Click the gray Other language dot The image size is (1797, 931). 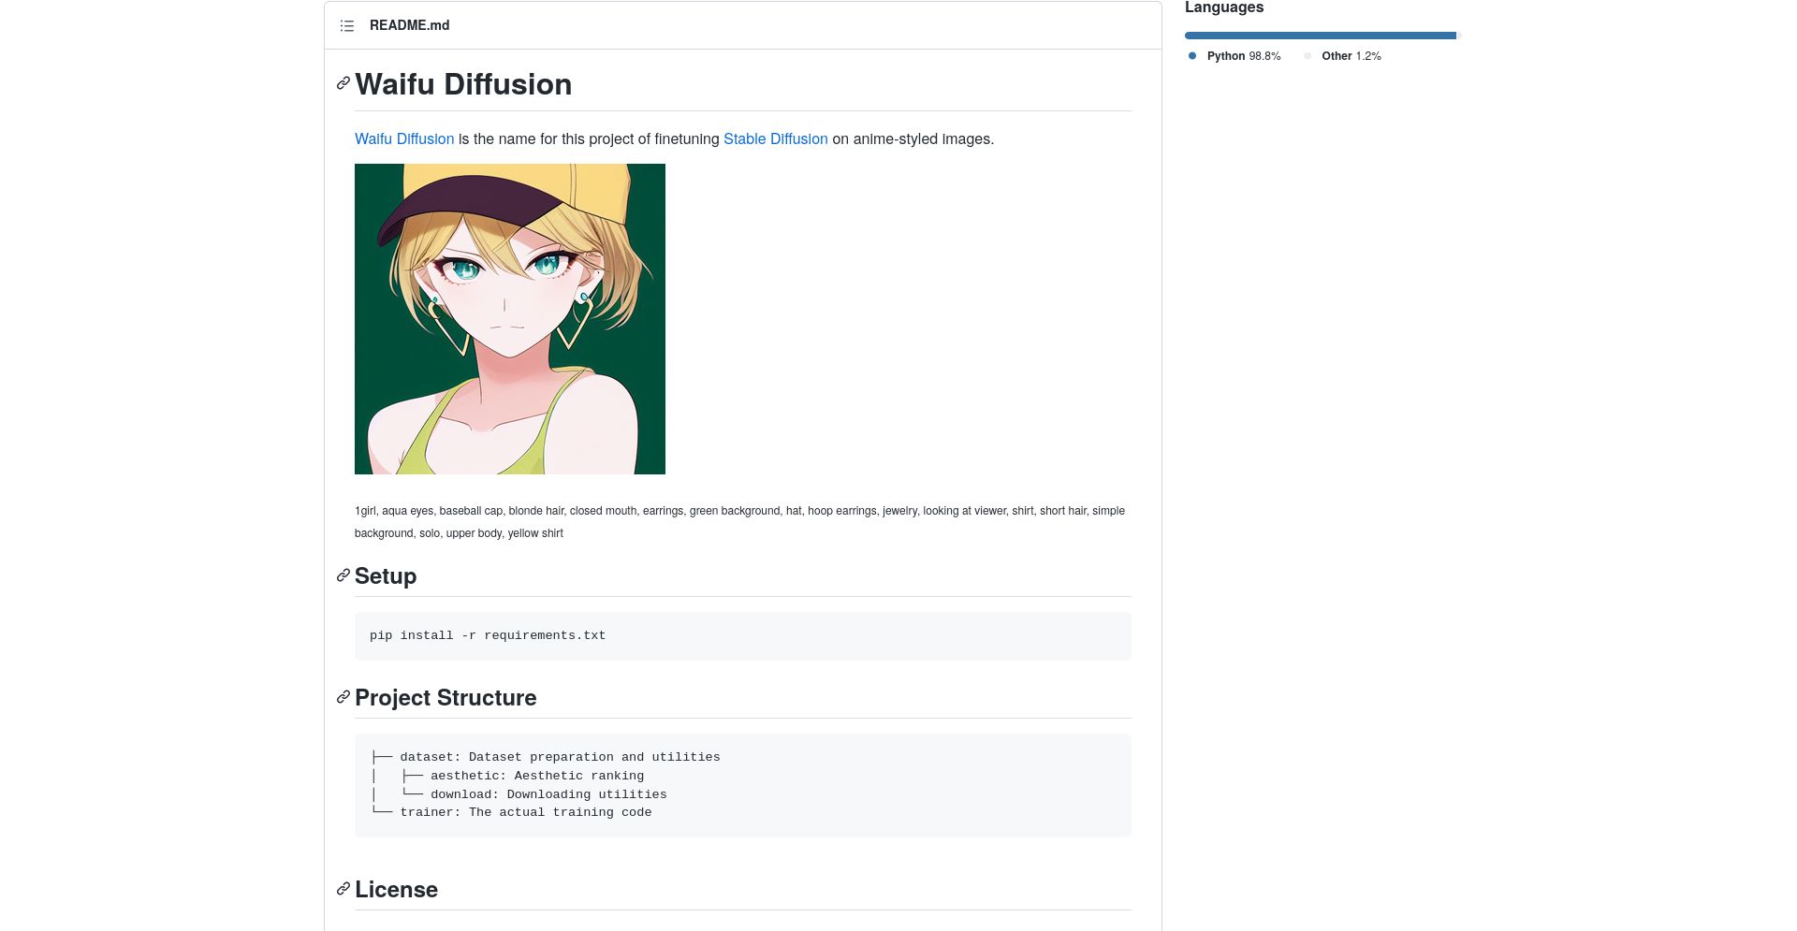click(1308, 56)
